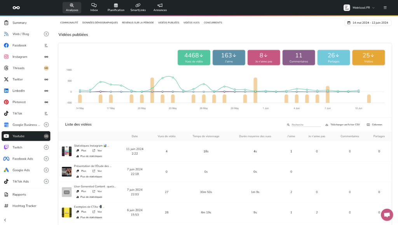Viewport: 398px width, 225px height.
Task: Open the hamburger menu icon
Action: 385,7
